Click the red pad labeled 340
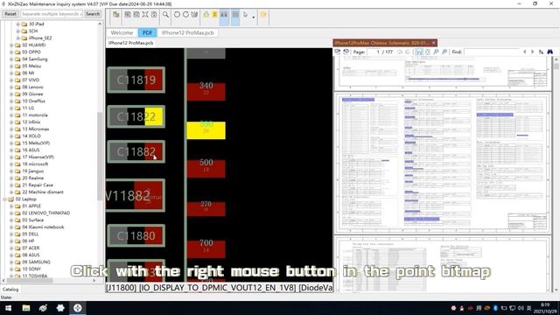 [x=206, y=92]
